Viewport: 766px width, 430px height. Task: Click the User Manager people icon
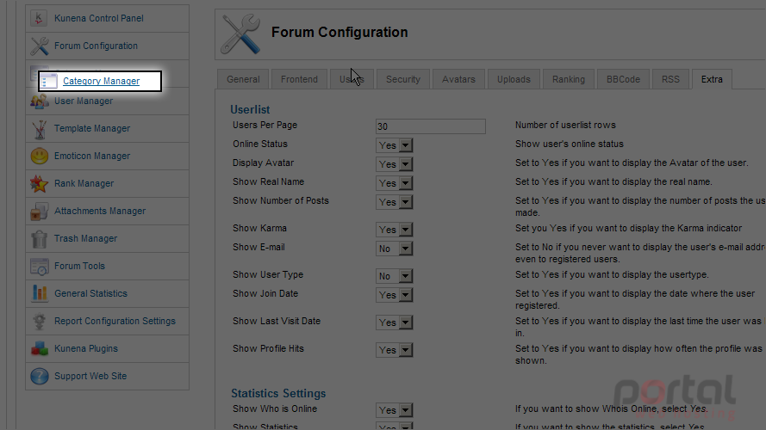pyautogui.click(x=39, y=101)
